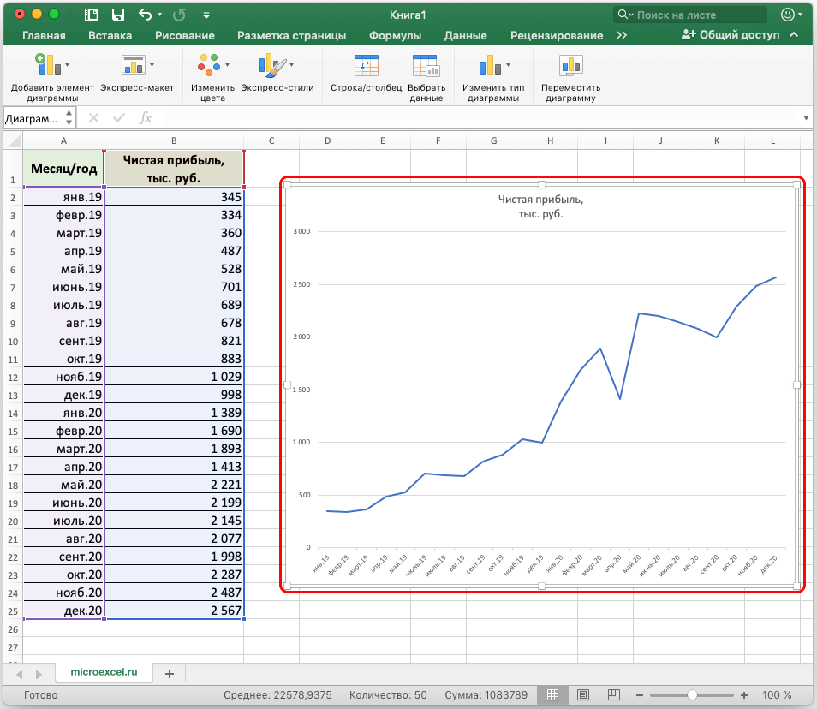Switch to Рецензирование tab

coord(557,35)
